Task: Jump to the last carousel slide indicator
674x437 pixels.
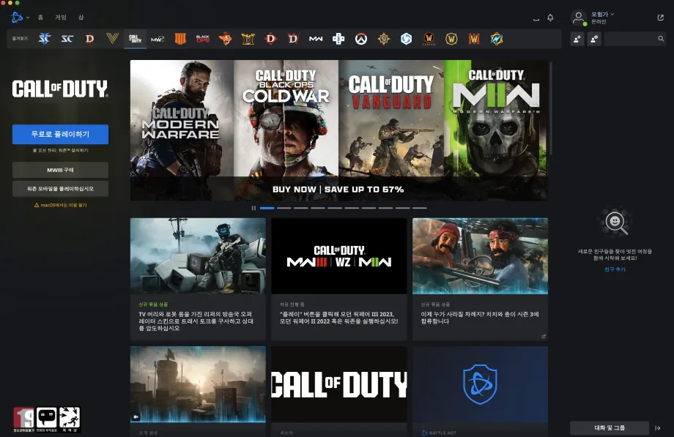Action: tap(420, 208)
